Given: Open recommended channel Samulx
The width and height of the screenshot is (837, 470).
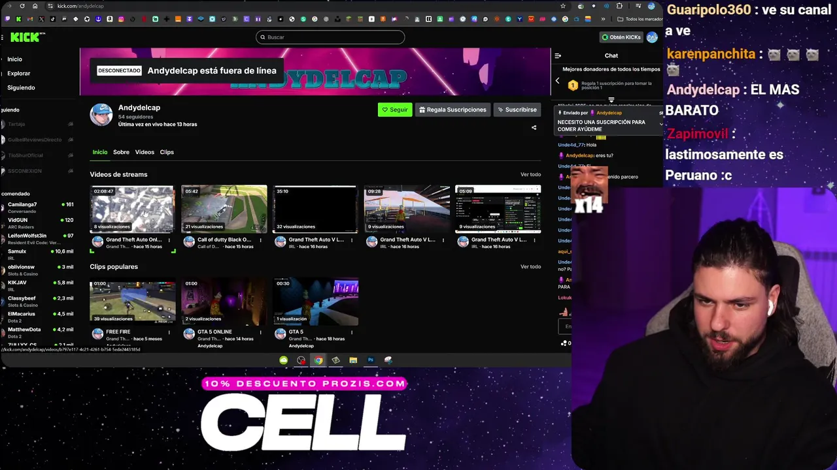Looking at the screenshot, I should point(38,255).
